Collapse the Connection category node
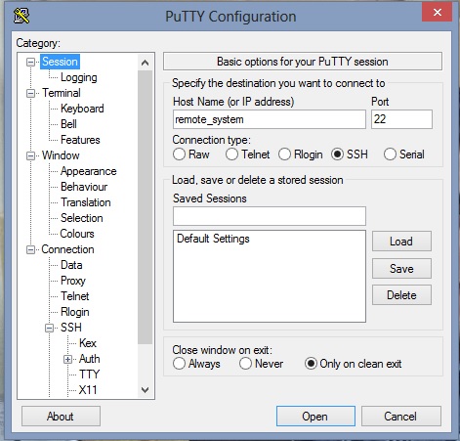 click(x=30, y=249)
